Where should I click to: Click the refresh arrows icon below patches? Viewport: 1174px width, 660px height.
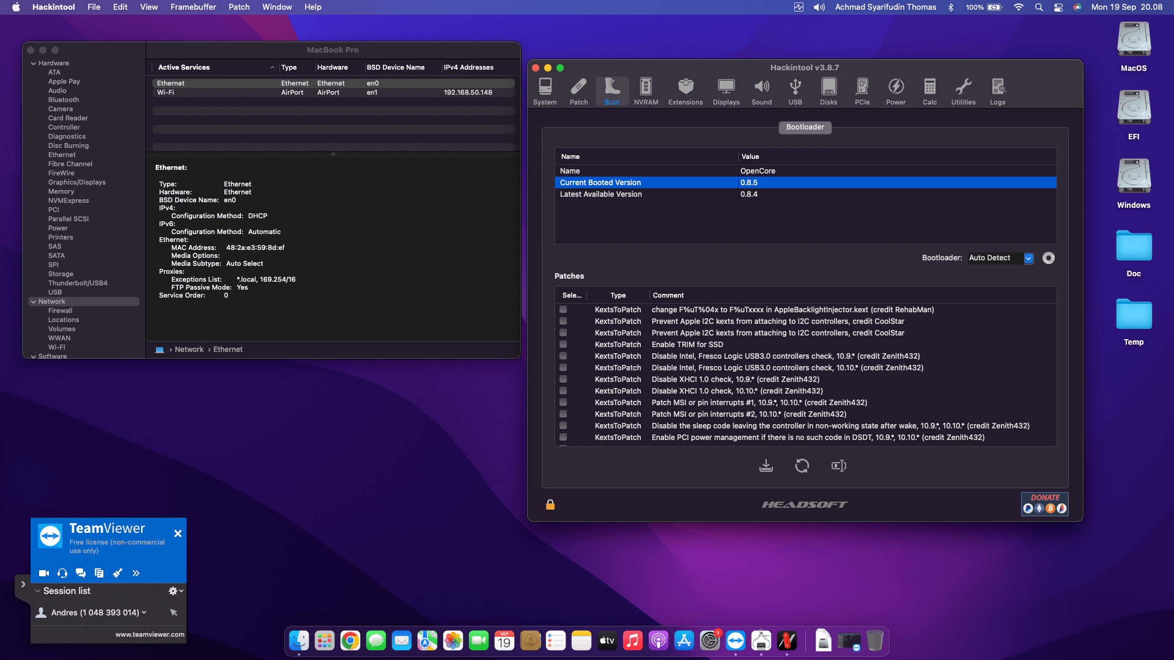coord(802,466)
